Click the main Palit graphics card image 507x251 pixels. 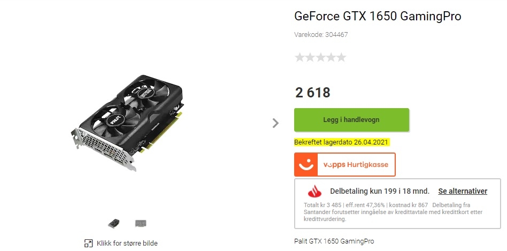pos(127,123)
